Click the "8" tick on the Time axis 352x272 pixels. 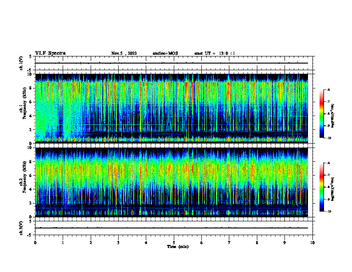[x=257, y=243]
